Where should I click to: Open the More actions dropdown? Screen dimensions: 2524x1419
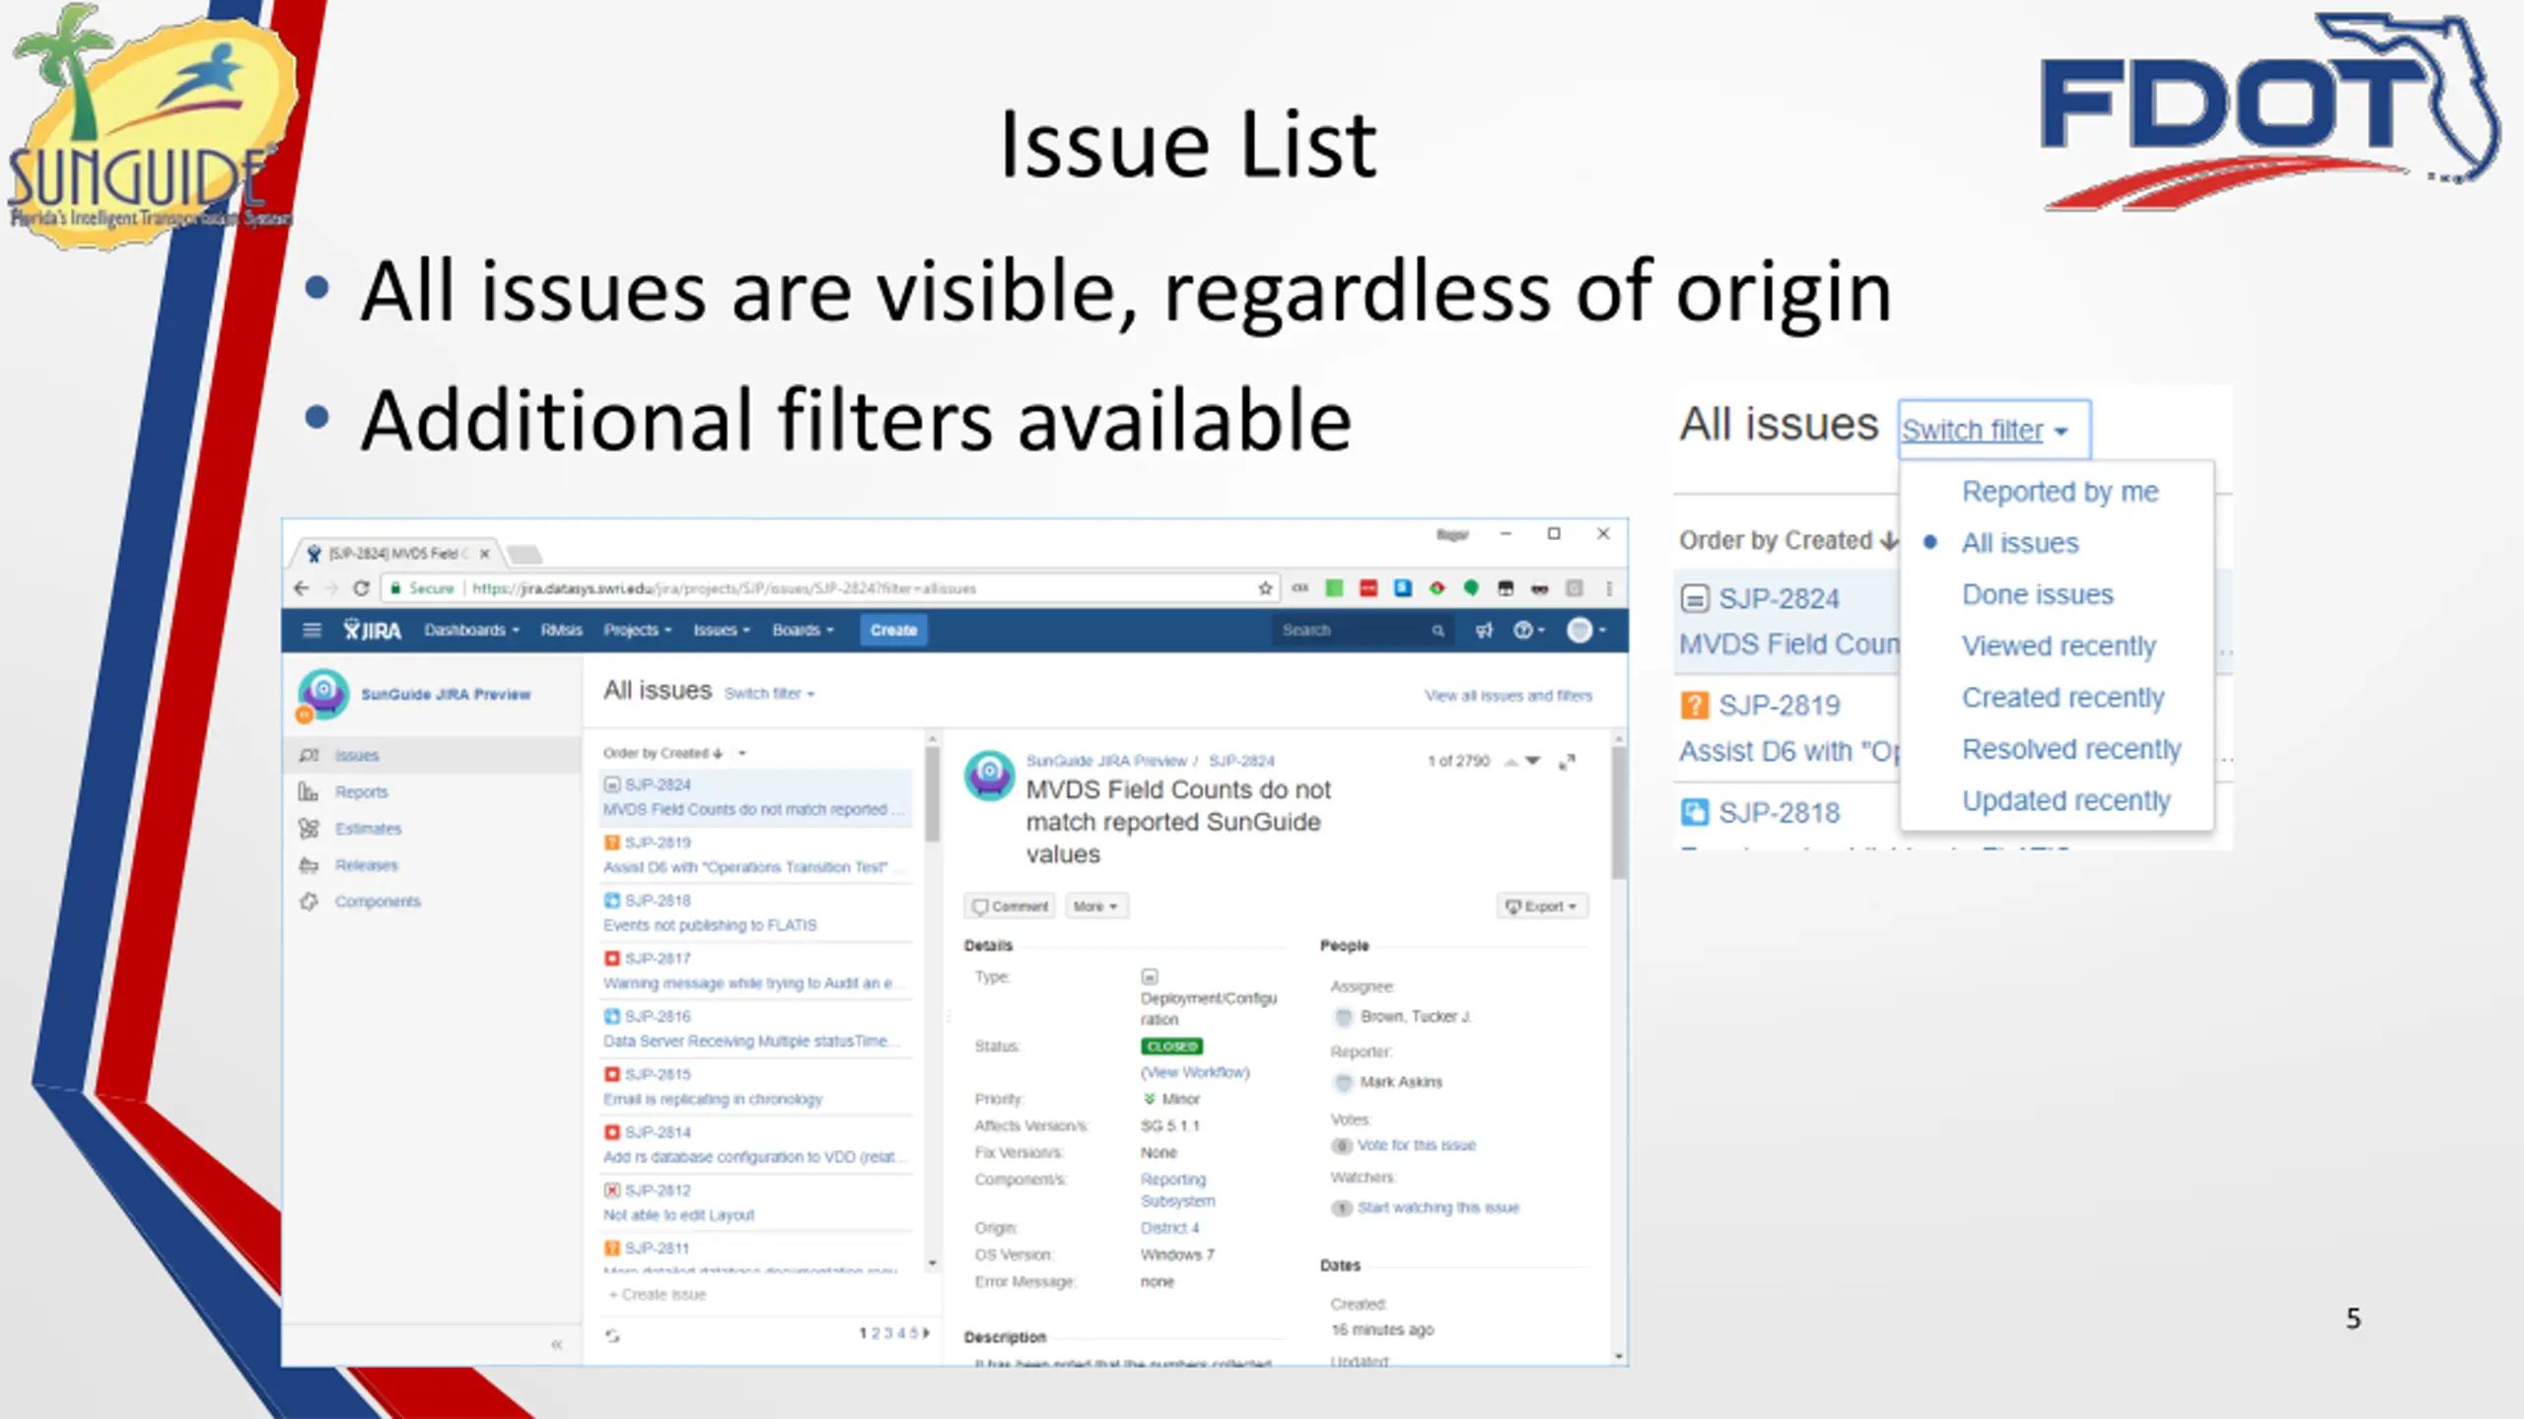coord(1095,907)
